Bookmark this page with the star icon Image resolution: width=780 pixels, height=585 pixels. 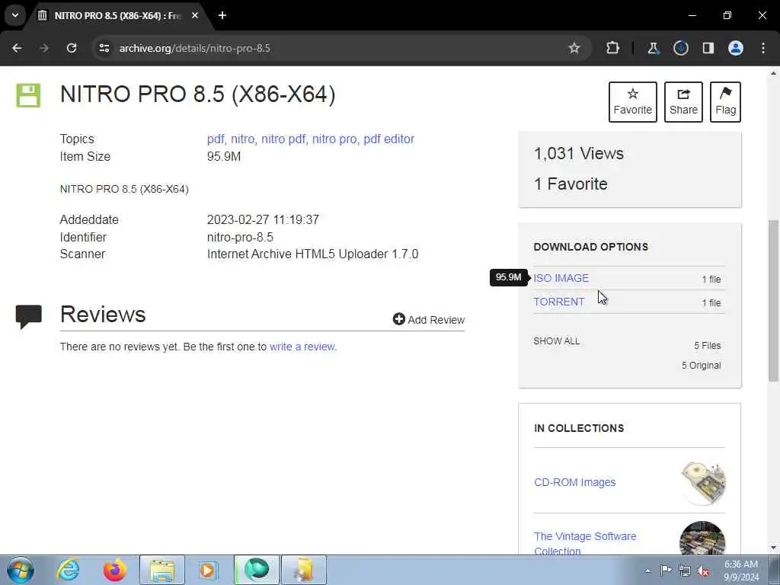[574, 48]
